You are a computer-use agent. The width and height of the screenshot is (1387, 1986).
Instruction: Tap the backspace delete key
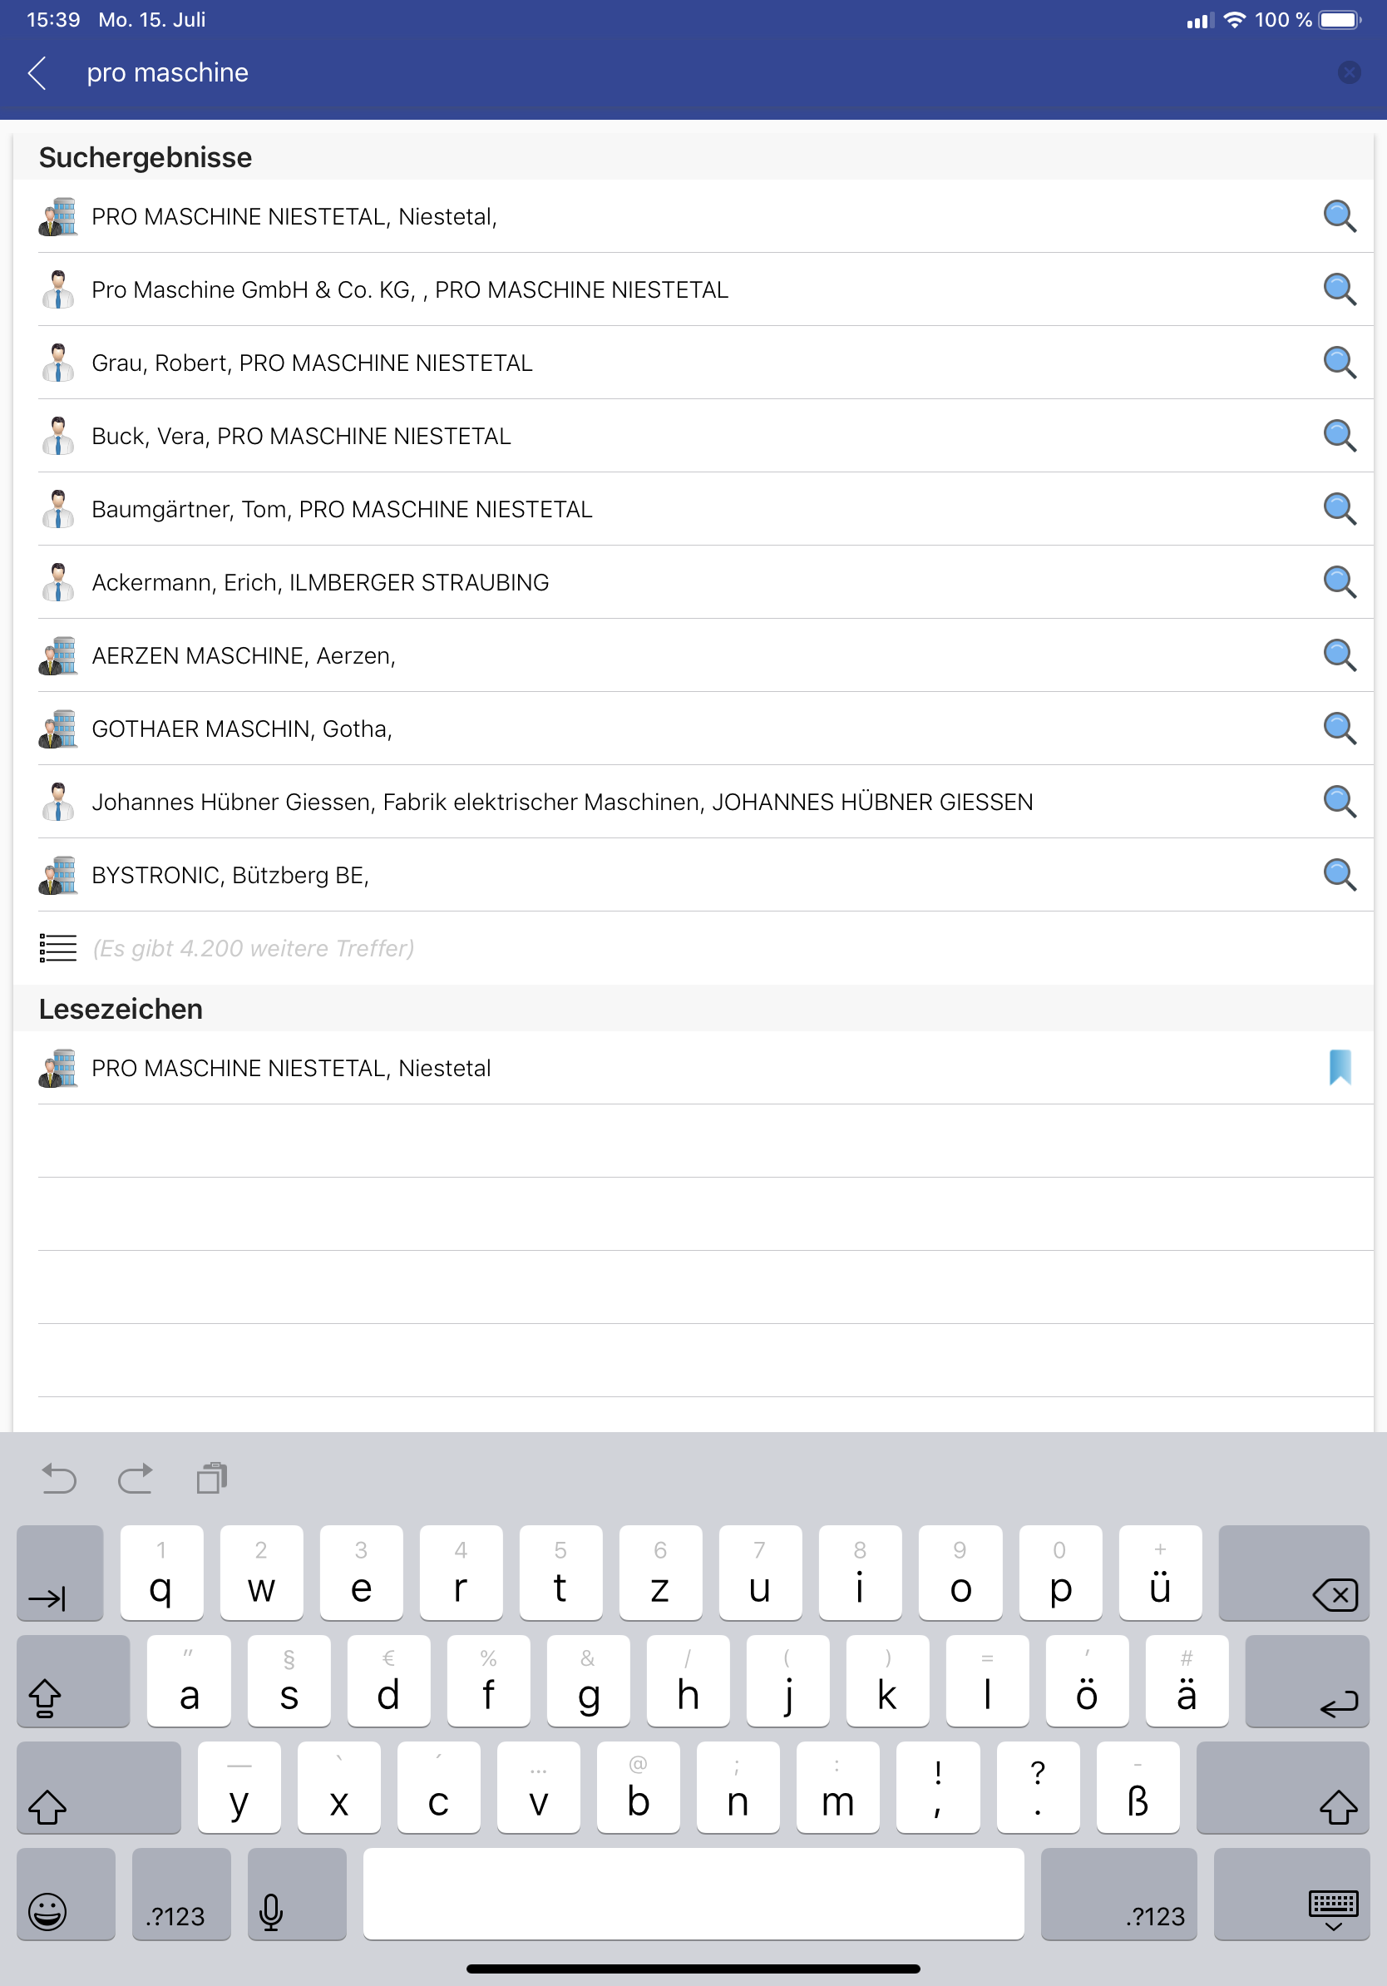[1294, 1573]
